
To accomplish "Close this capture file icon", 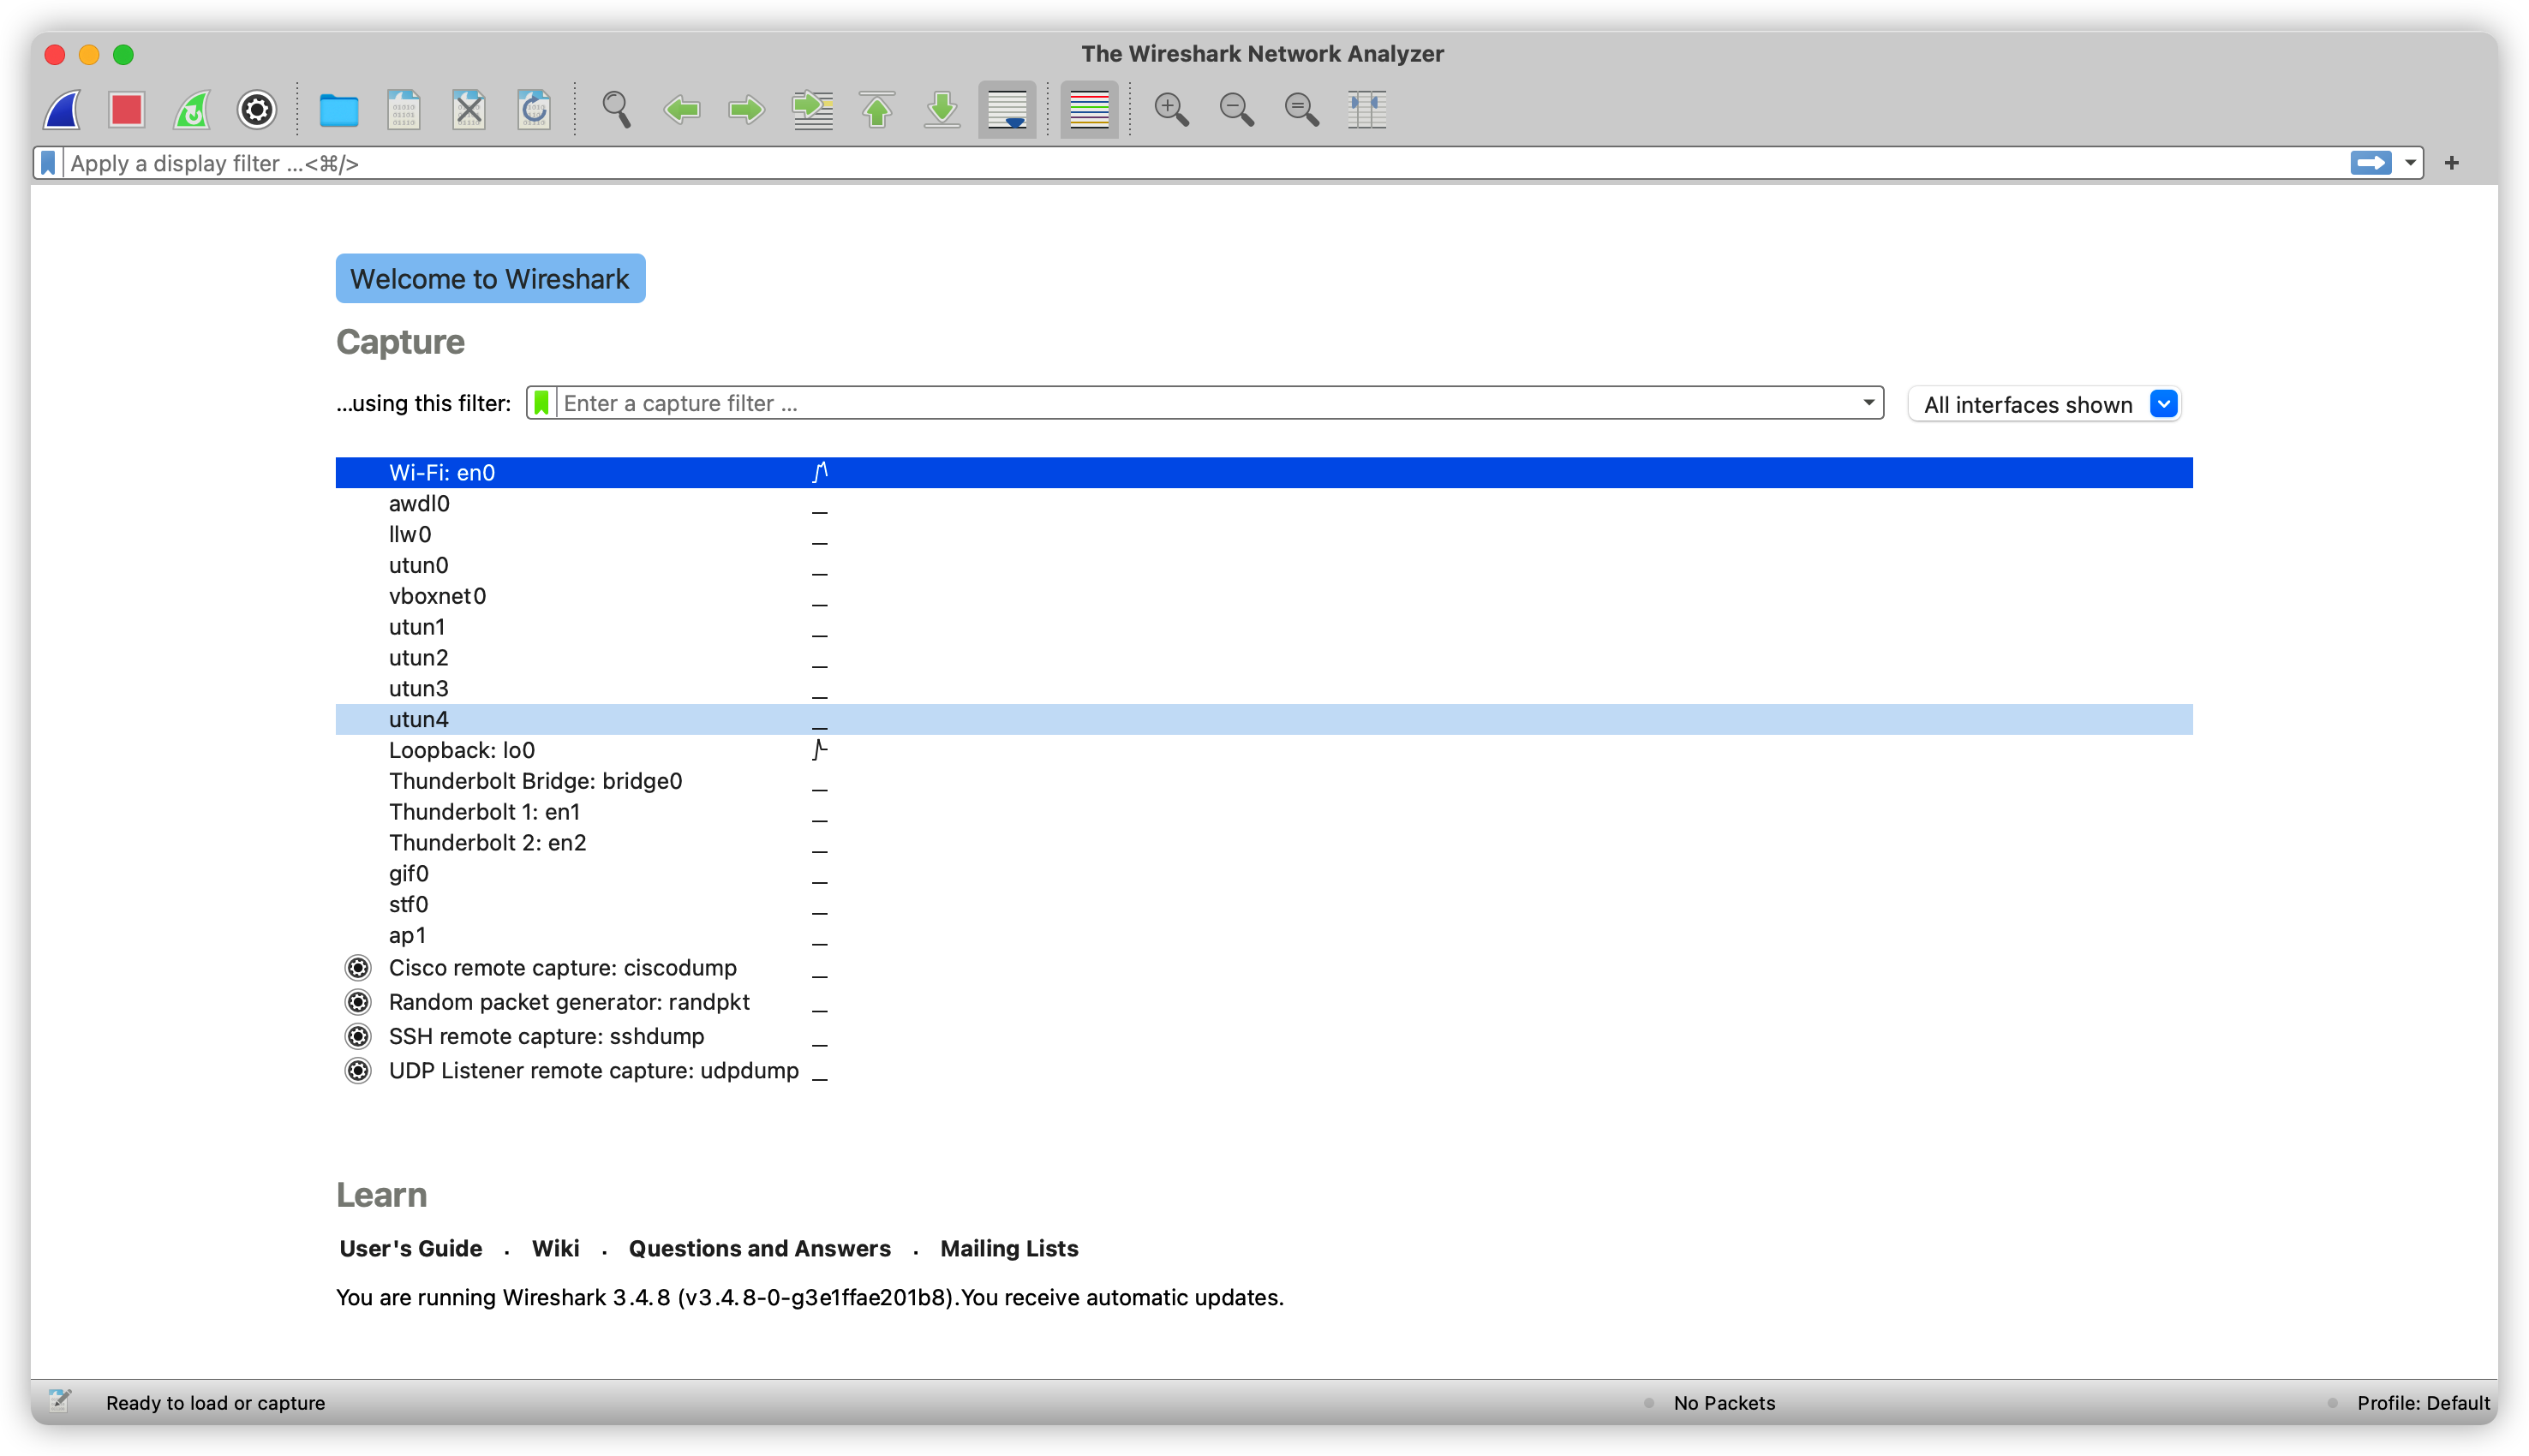I will [x=469, y=109].
